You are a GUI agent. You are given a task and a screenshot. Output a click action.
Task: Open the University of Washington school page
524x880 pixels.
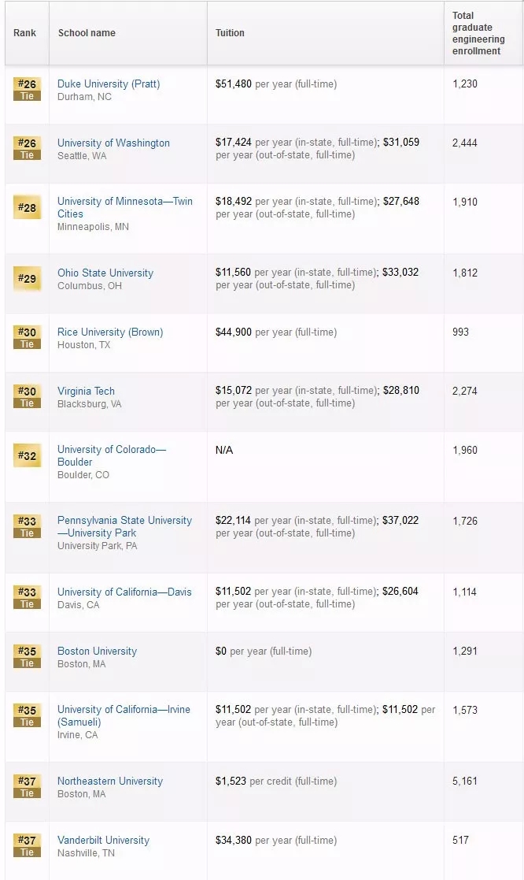113,143
